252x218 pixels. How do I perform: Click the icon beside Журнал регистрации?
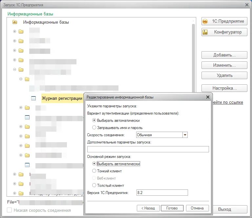(x=33, y=98)
